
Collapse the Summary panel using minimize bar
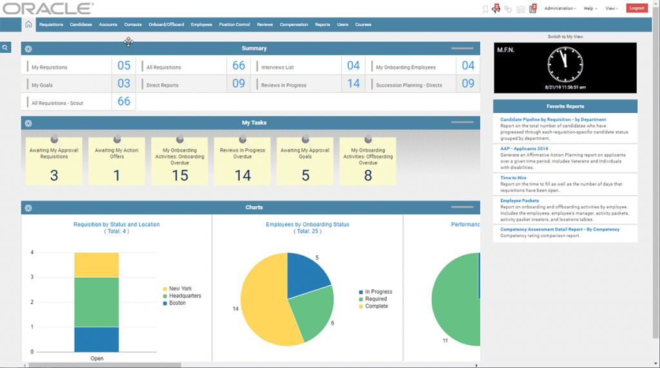(x=462, y=48)
